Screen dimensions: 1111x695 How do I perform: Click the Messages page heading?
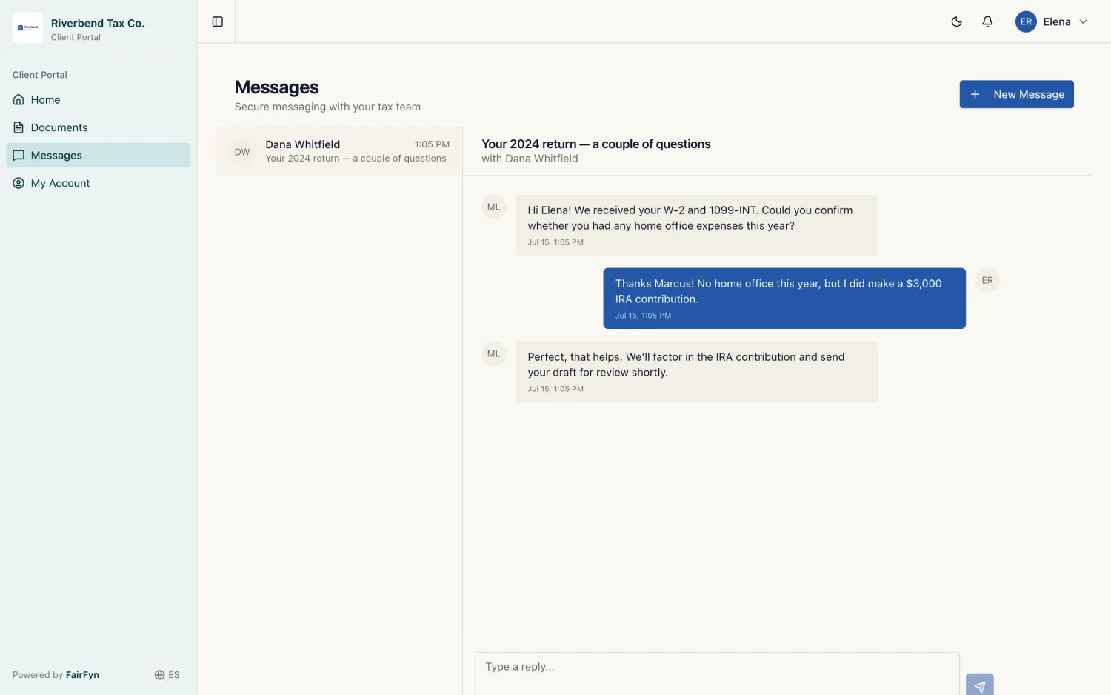(276, 87)
